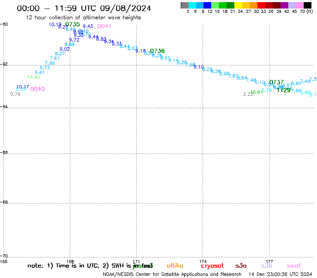Click the longitude axis label 171

pos(137,262)
